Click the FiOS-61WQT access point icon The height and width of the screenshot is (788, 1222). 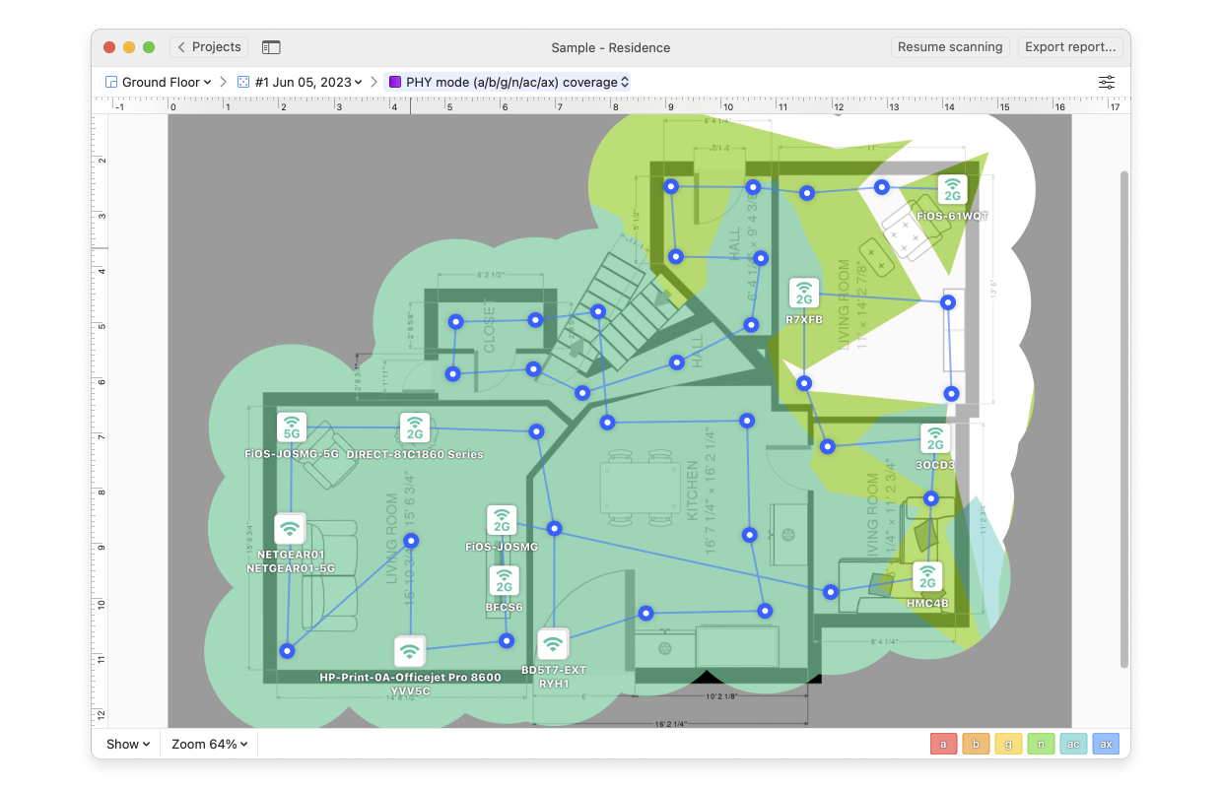[x=952, y=189]
